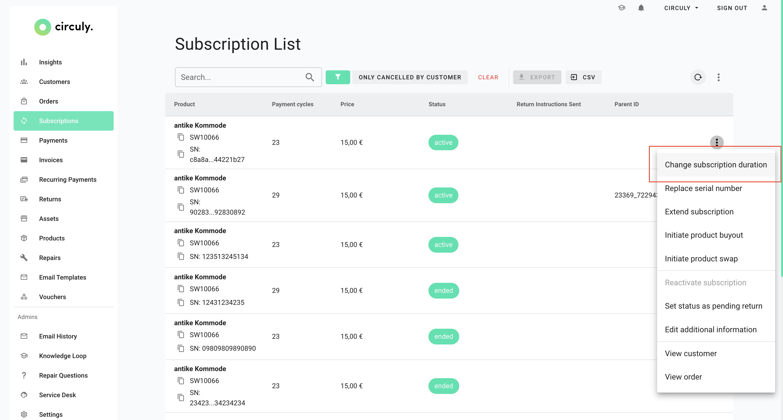
Task: Click the magnifier icon to search
Action: coord(310,77)
